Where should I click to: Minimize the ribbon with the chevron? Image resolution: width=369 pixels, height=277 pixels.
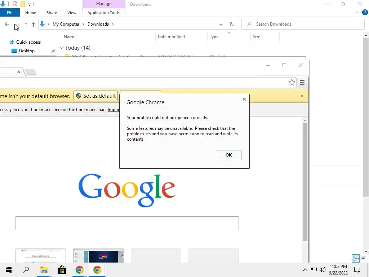(357, 13)
